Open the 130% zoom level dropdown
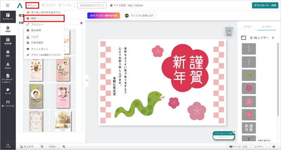The image size is (281, 150). (53, 146)
